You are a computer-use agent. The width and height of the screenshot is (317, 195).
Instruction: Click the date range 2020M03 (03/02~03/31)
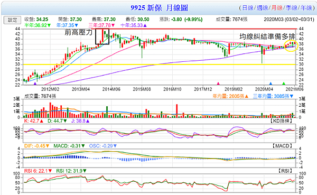(x=289, y=20)
